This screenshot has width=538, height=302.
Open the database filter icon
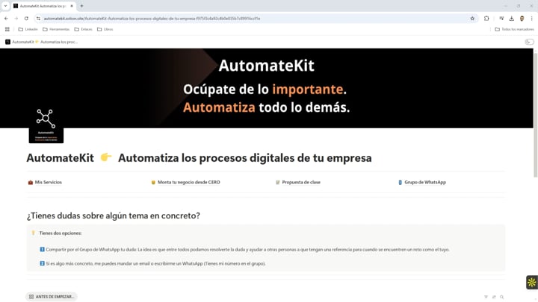coord(486,297)
